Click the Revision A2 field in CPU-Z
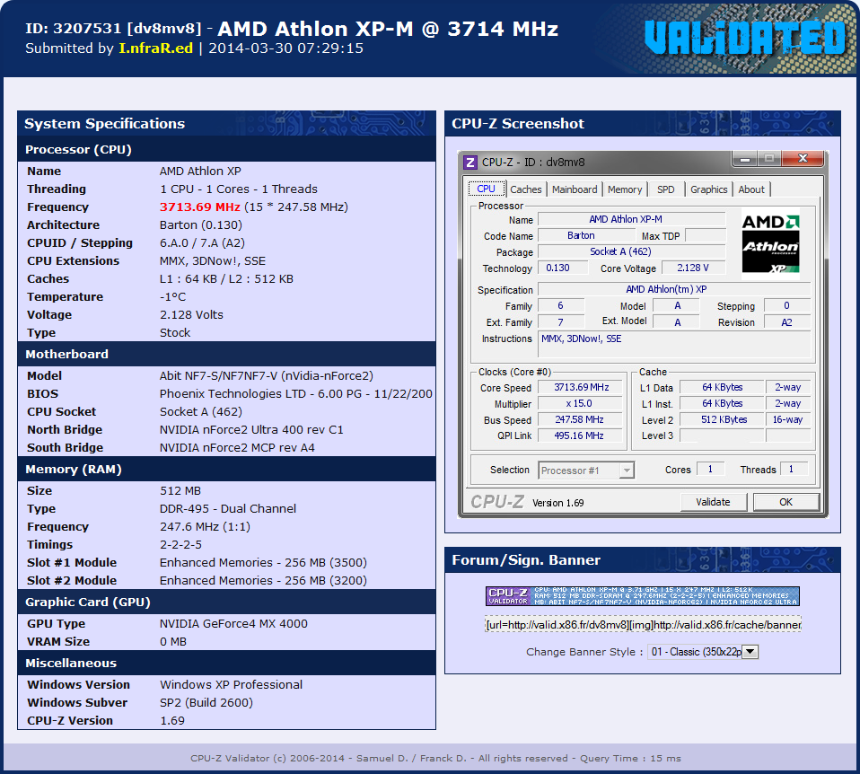The height and width of the screenshot is (774, 860). click(x=787, y=322)
